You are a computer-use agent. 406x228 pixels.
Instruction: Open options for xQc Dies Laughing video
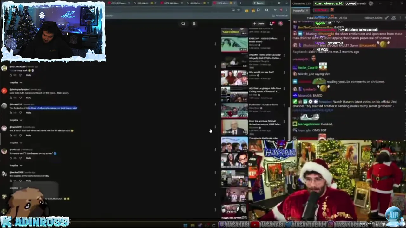pyautogui.click(x=284, y=89)
